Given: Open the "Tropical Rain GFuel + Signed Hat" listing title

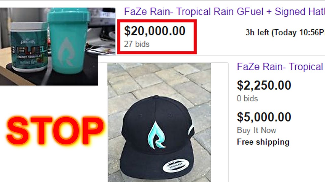Looking at the screenshot, I should click(224, 12).
